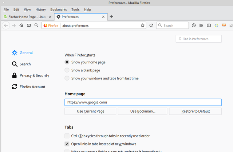Click the envelope mail icon in toolbar

(x=29, y=26)
